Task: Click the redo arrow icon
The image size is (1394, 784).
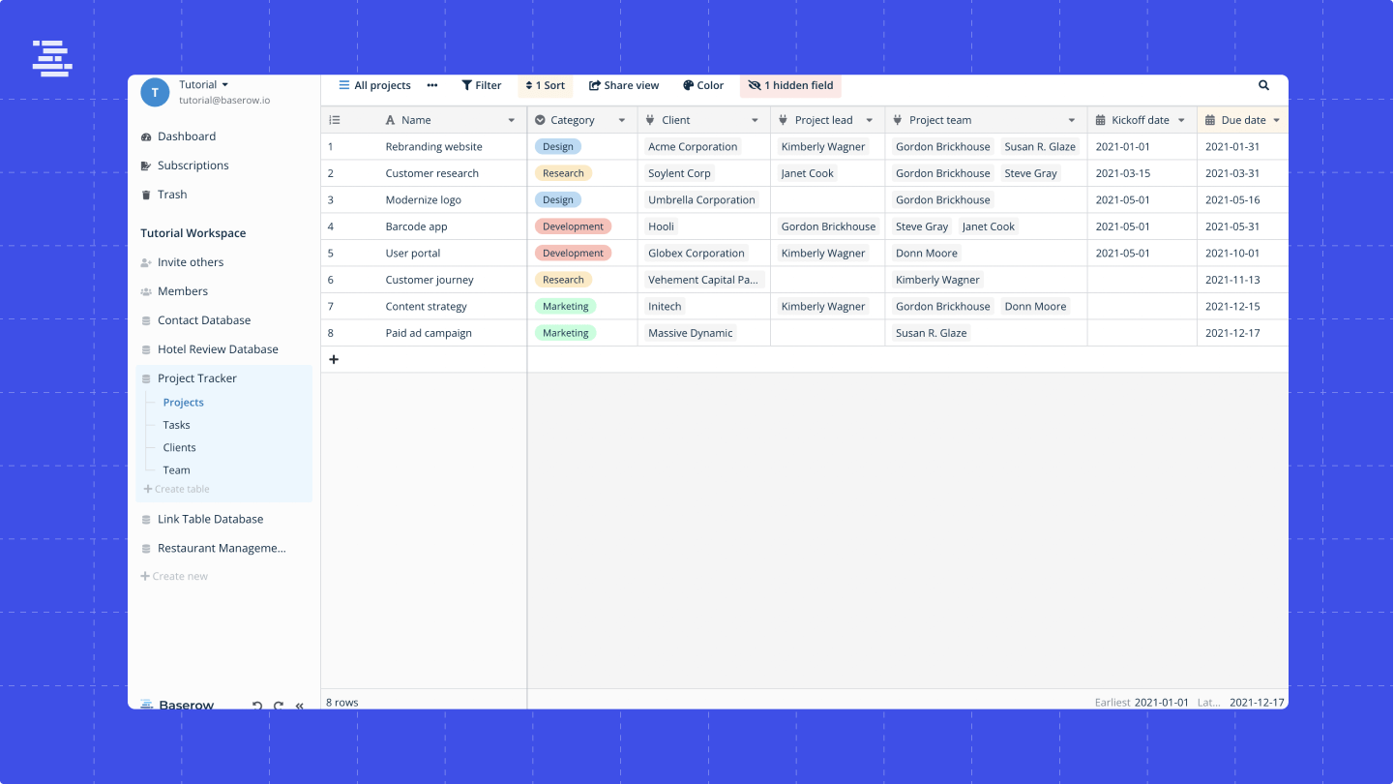Action: (279, 706)
